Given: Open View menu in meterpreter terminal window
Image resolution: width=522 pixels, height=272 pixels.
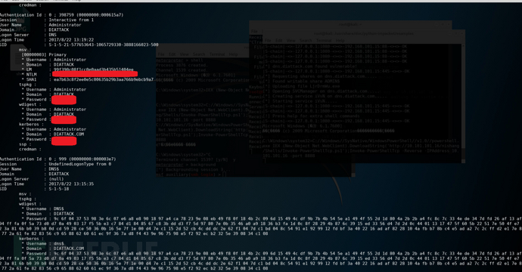Looking at the screenshot, I should 184,54.
